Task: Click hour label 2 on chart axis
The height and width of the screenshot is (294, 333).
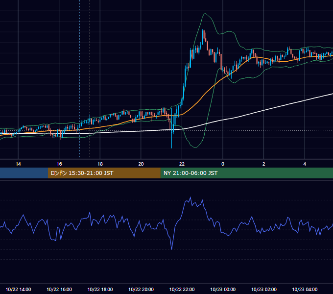Action: (x=264, y=164)
